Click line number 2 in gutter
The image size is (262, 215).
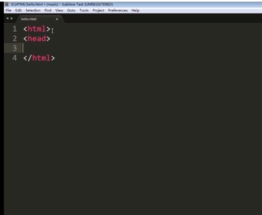15,39
